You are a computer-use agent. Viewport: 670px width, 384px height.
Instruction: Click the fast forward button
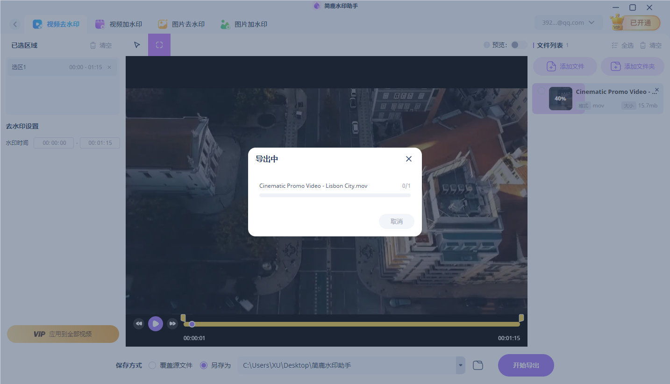172,324
